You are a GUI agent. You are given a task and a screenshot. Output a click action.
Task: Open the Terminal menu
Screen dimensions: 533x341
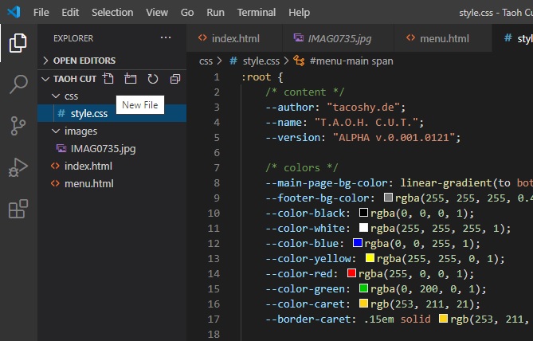pos(257,13)
